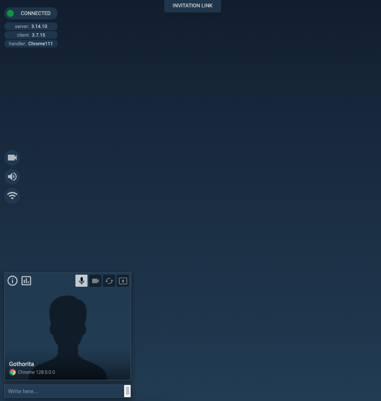Viewport: 381px width, 401px height.
Task: Click the Chrome browser logo icon
Action: click(12, 372)
